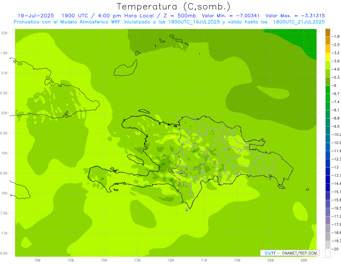Viewport: 341px width, 264px height.
Task: Click the dark orange swatch above -1.8
Action: pos(328,32)
